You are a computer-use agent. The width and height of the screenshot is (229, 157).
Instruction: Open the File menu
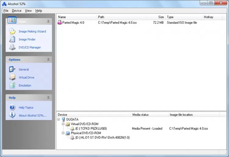tap(6, 11)
